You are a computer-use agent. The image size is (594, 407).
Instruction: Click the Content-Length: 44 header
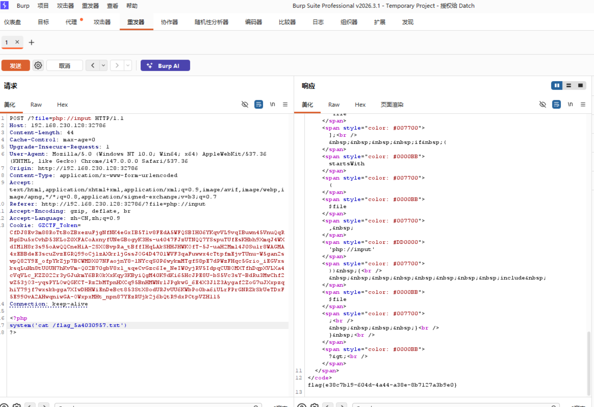tap(42, 133)
